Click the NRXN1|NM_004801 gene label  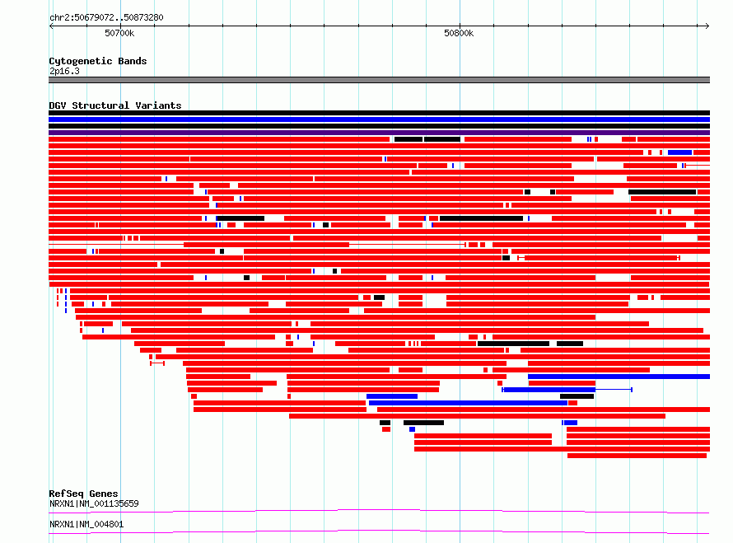point(86,524)
